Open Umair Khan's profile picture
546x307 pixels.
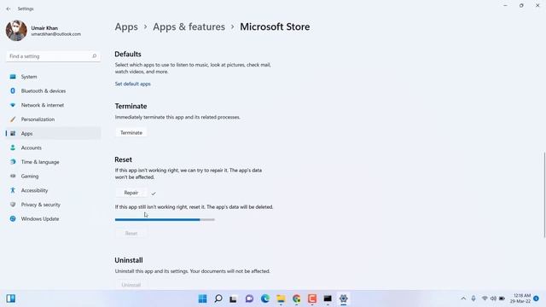pos(16,31)
